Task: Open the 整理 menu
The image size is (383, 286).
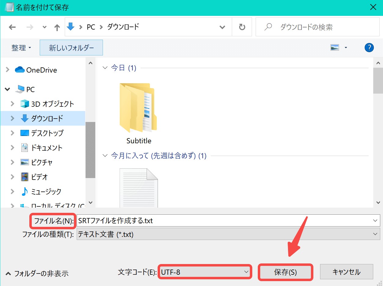Action: pos(21,48)
